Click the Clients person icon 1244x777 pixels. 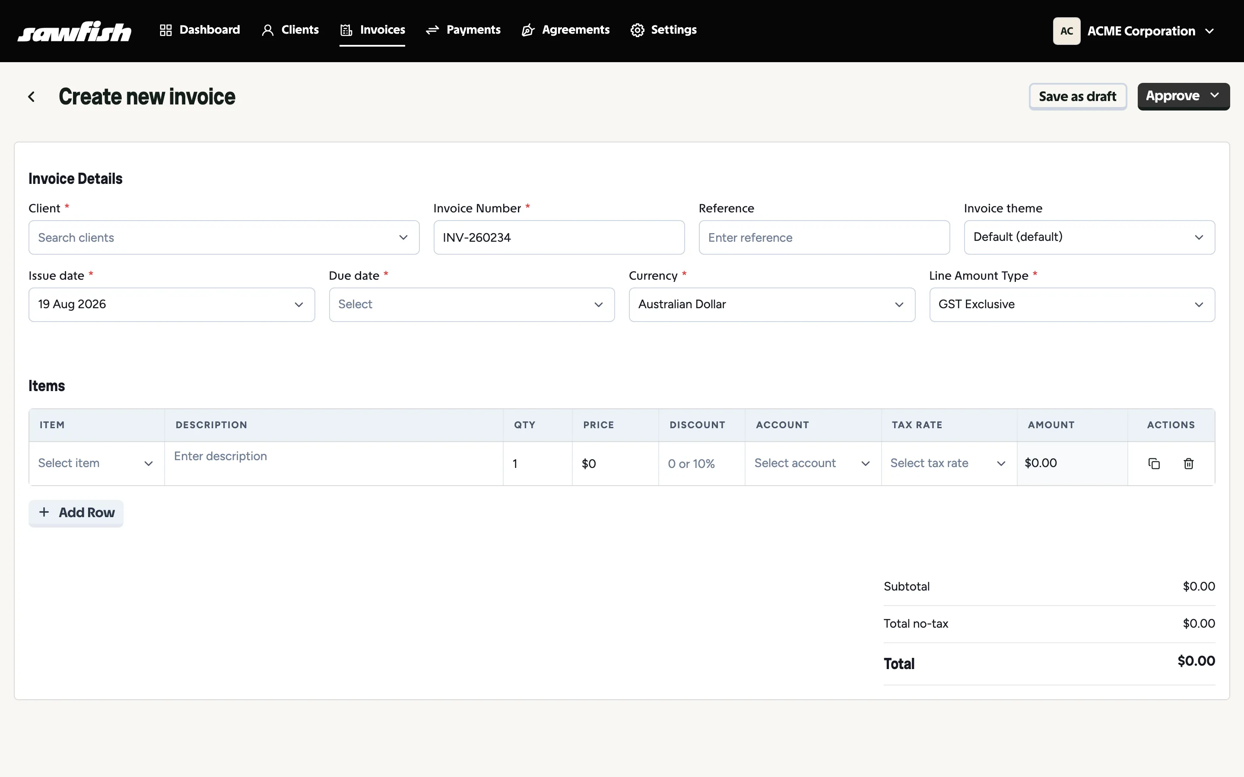click(x=267, y=30)
